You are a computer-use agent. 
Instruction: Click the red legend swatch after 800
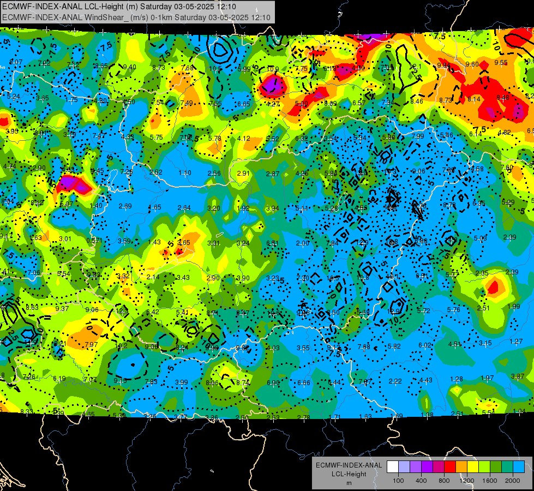click(450, 466)
